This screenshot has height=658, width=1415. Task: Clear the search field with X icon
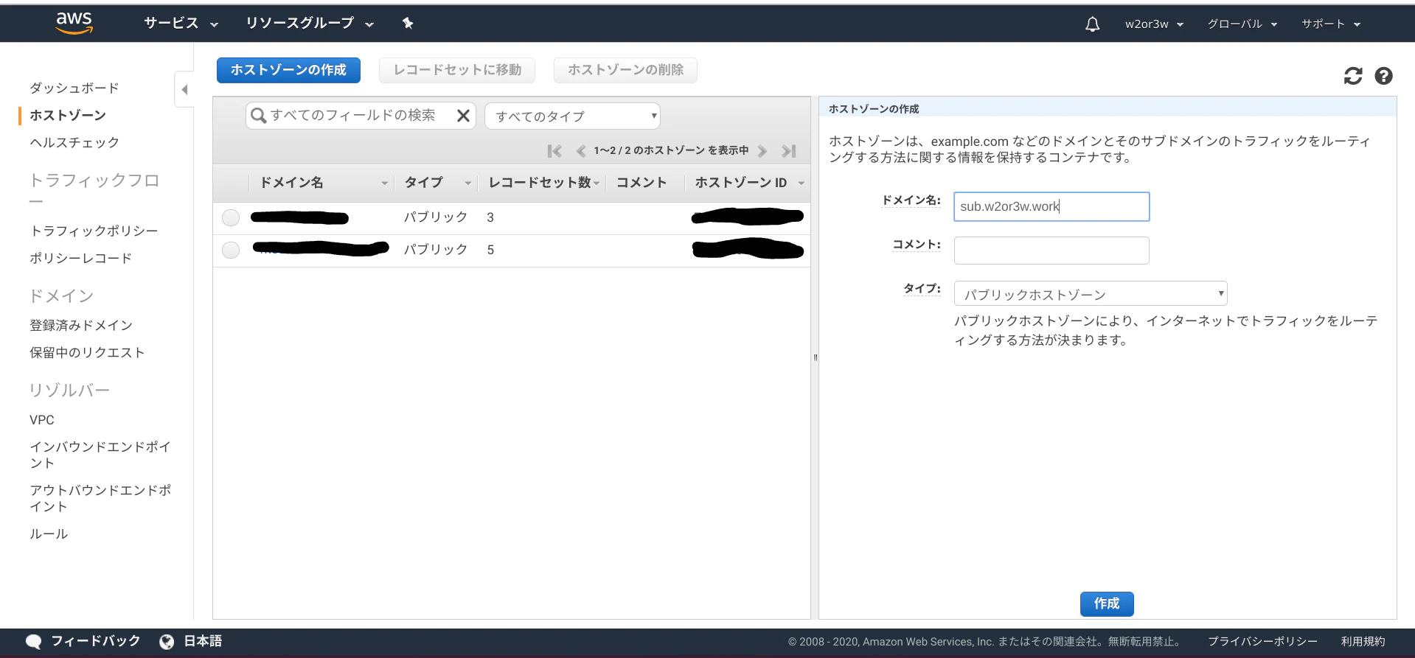pos(463,116)
